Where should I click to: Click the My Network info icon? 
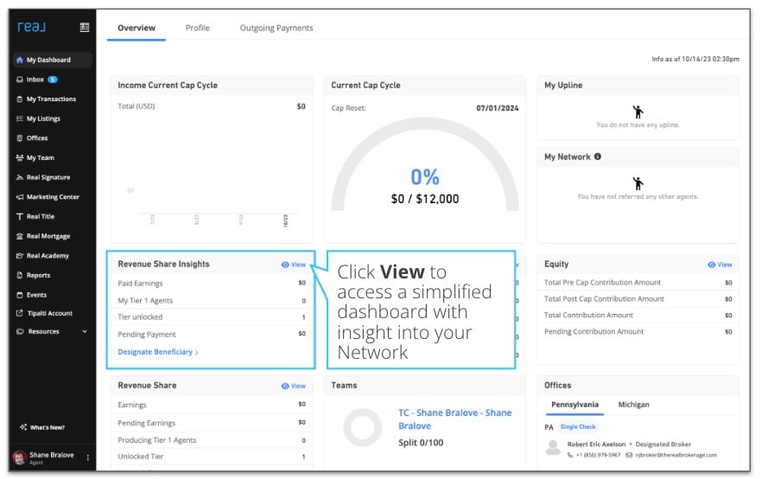598,156
